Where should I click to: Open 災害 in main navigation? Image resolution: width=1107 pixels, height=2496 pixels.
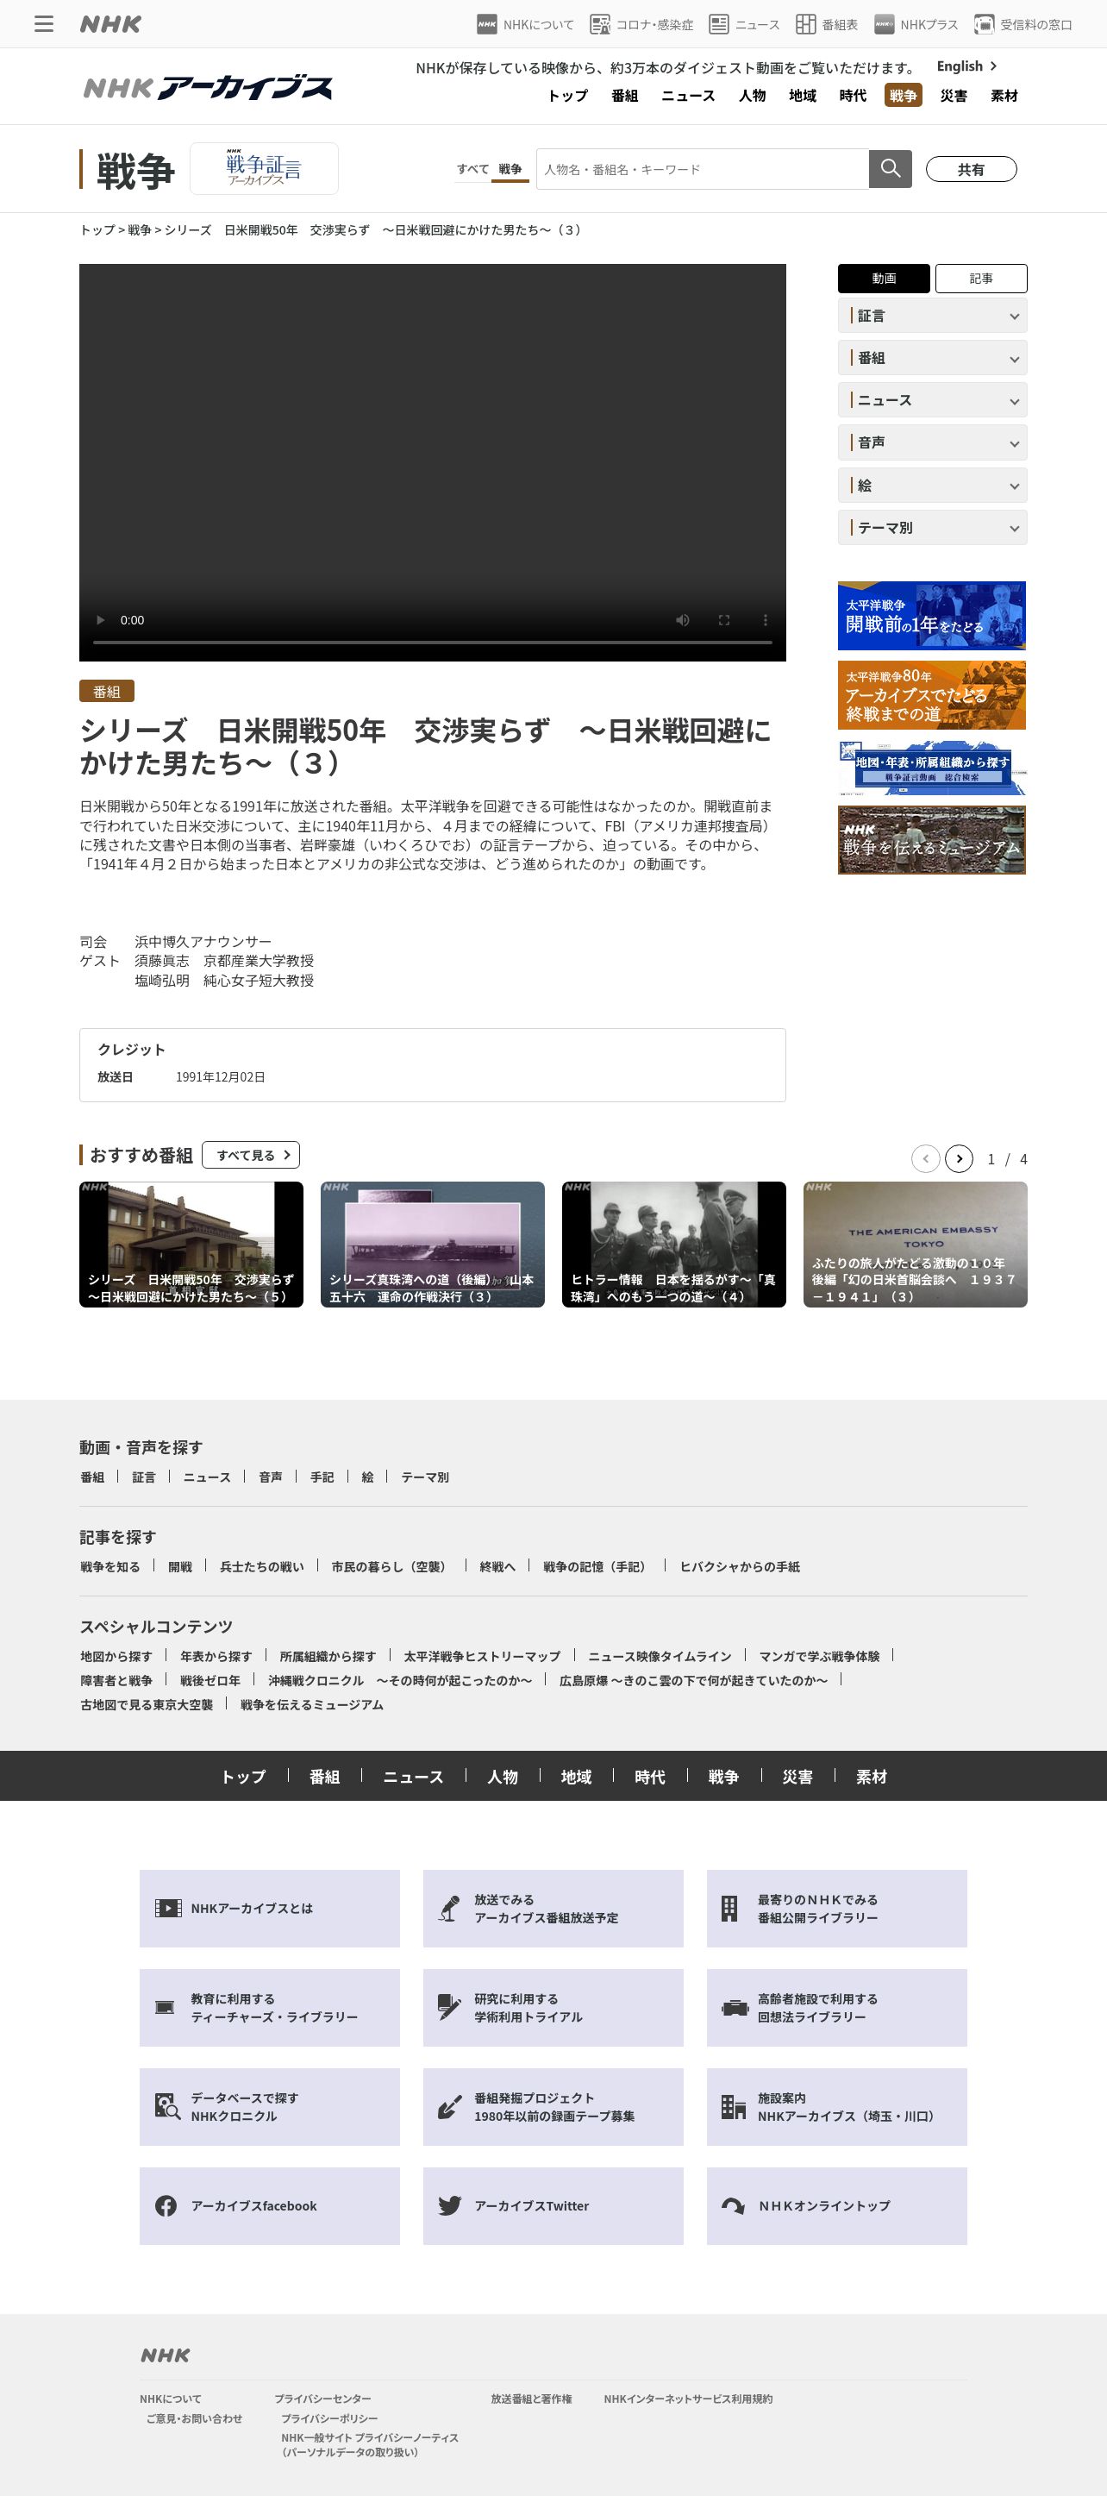click(954, 95)
